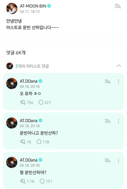Translate the '형 문빈산하야?' comment

pos(107,160)
